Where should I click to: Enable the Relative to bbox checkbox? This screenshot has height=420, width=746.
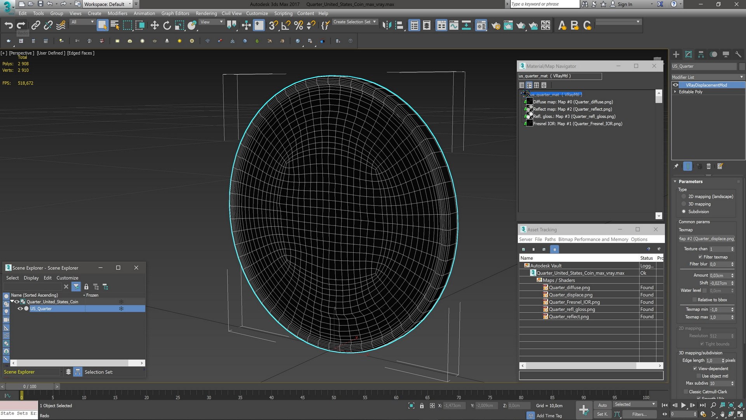(x=694, y=300)
